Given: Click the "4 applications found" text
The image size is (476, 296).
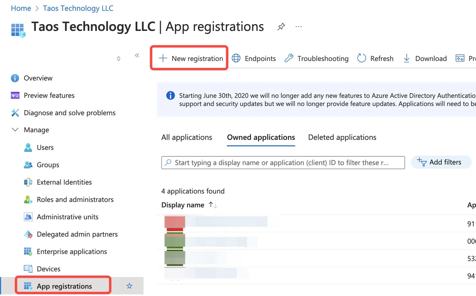Looking at the screenshot, I should pyautogui.click(x=193, y=191).
